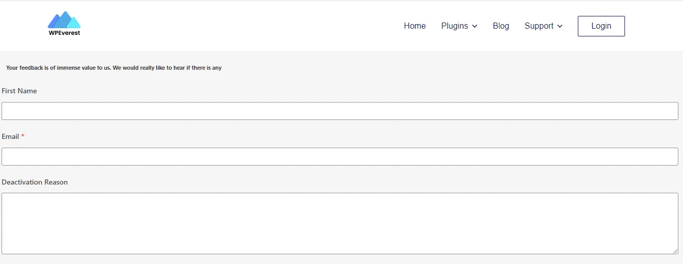This screenshot has height=264, width=683.
Task: Expand the Support dropdown chevron
Action: coord(560,26)
